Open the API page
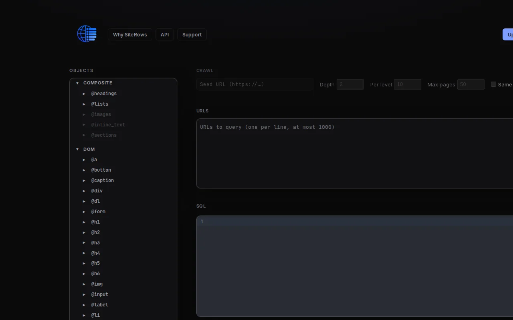This screenshot has width=513, height=320. [165, 34]
